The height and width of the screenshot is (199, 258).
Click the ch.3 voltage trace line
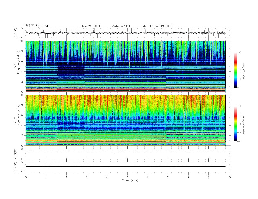tap(125, 153)
